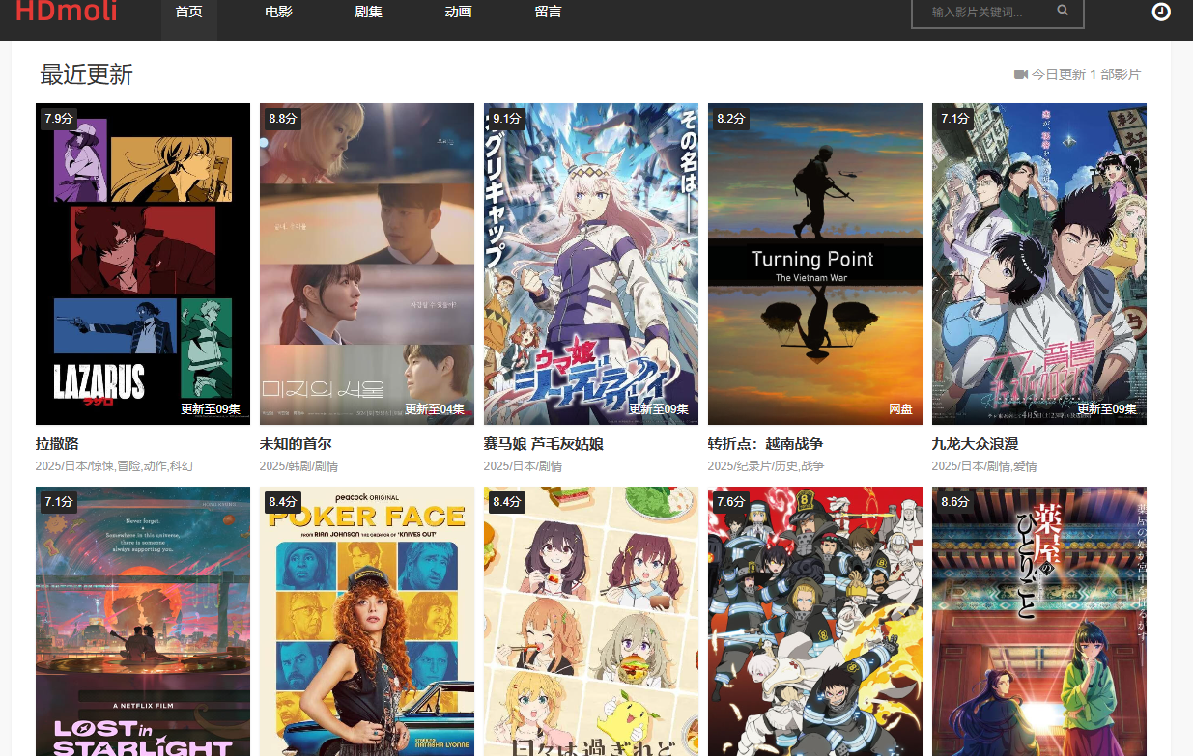Open the 8.6分 药屋 anime poster
Viewport: 1193px width, 756px height.
click(x=1039, y=621)
